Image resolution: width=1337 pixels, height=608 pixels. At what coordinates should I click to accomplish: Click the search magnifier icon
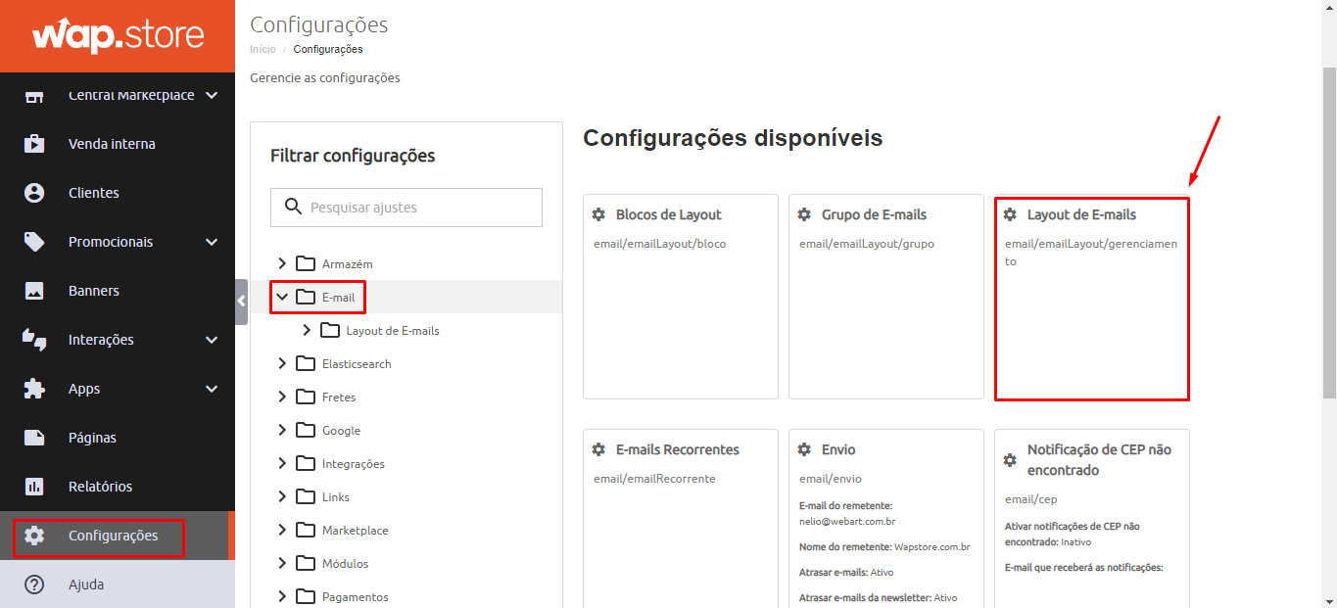tap(293, 207)
